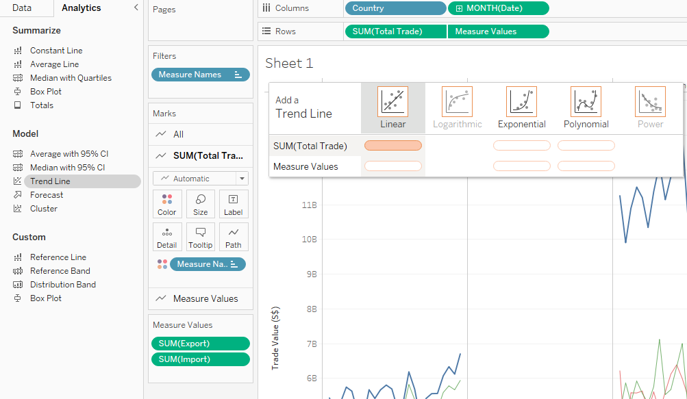687x399 pixels.
Task: Click the Linear trend line icon
Action: coord(392,101)
